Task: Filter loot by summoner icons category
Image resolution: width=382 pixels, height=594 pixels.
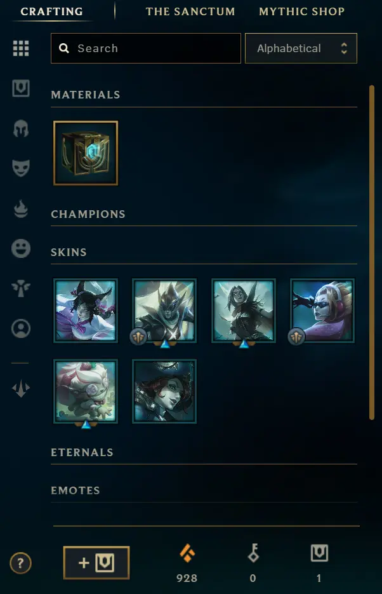Action: [x=21, y=328]
